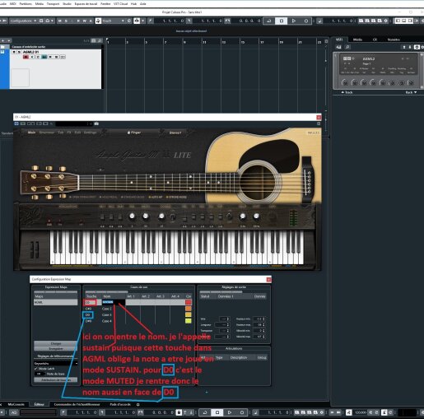Activate the cycle loop button in top transport

coord(269,21)
